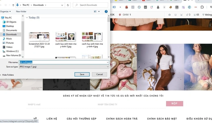Go up one folder level
The image size is (212, 123).
[13, 5]
